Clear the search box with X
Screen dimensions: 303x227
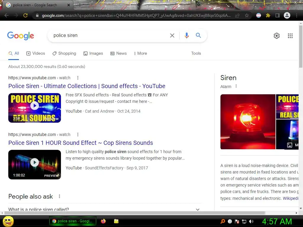pos(172,35)
